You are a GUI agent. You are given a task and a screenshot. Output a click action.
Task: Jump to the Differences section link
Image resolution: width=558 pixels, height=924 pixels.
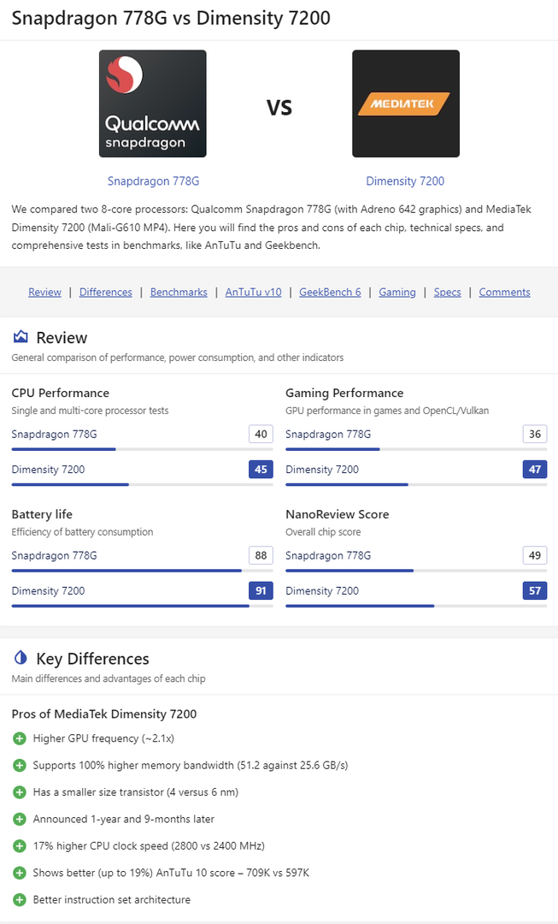pos(106,293)
